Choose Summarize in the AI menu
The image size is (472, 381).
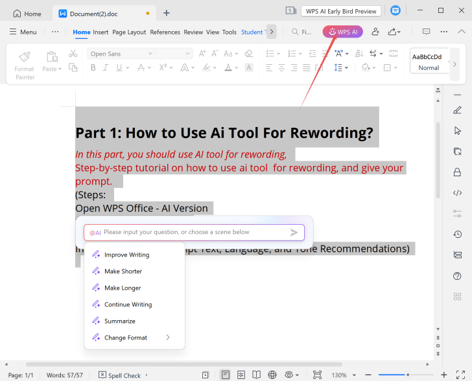click(x=119, y=321)
